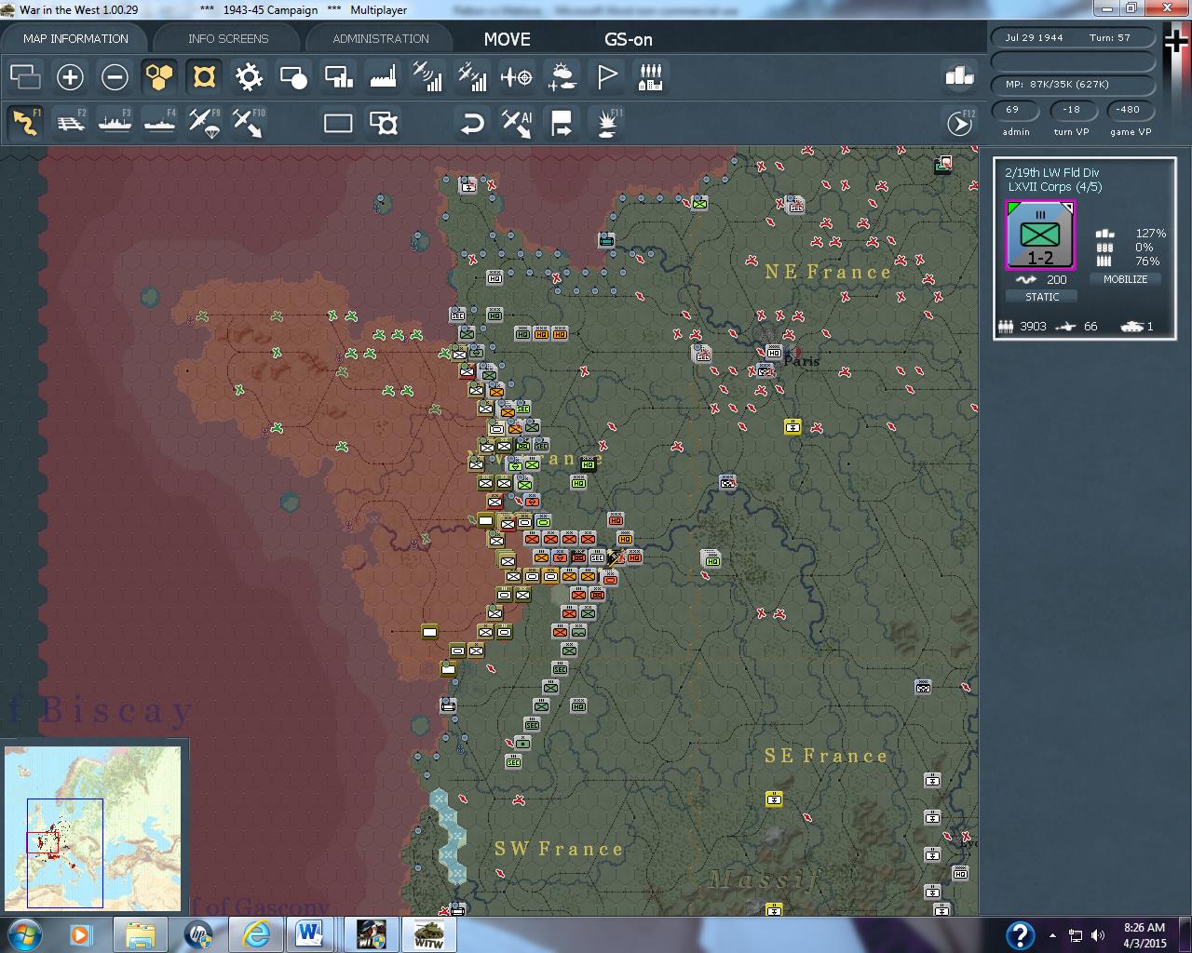
Task: Zoom in the map with plus icon
Action: 70,77
